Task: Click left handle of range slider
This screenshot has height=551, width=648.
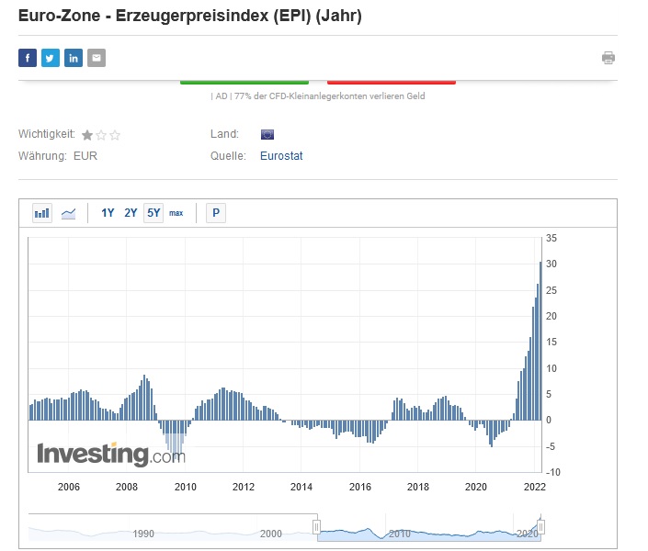Action: point(316,527)
